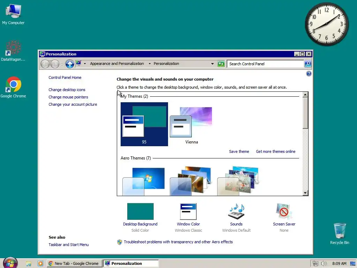Click Get more themes online
This screenshot has width=357, height=268.
pyautogui.click(x=275, y=151)
